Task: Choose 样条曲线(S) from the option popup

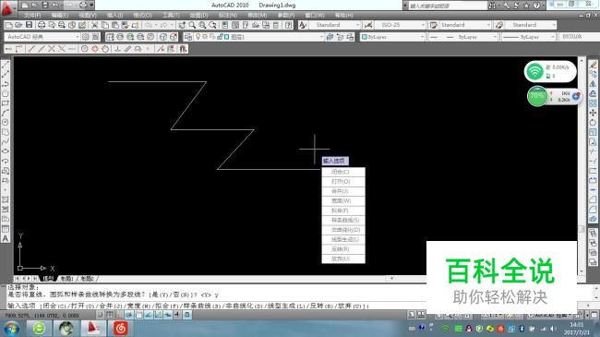Action: tap(343, 220)
